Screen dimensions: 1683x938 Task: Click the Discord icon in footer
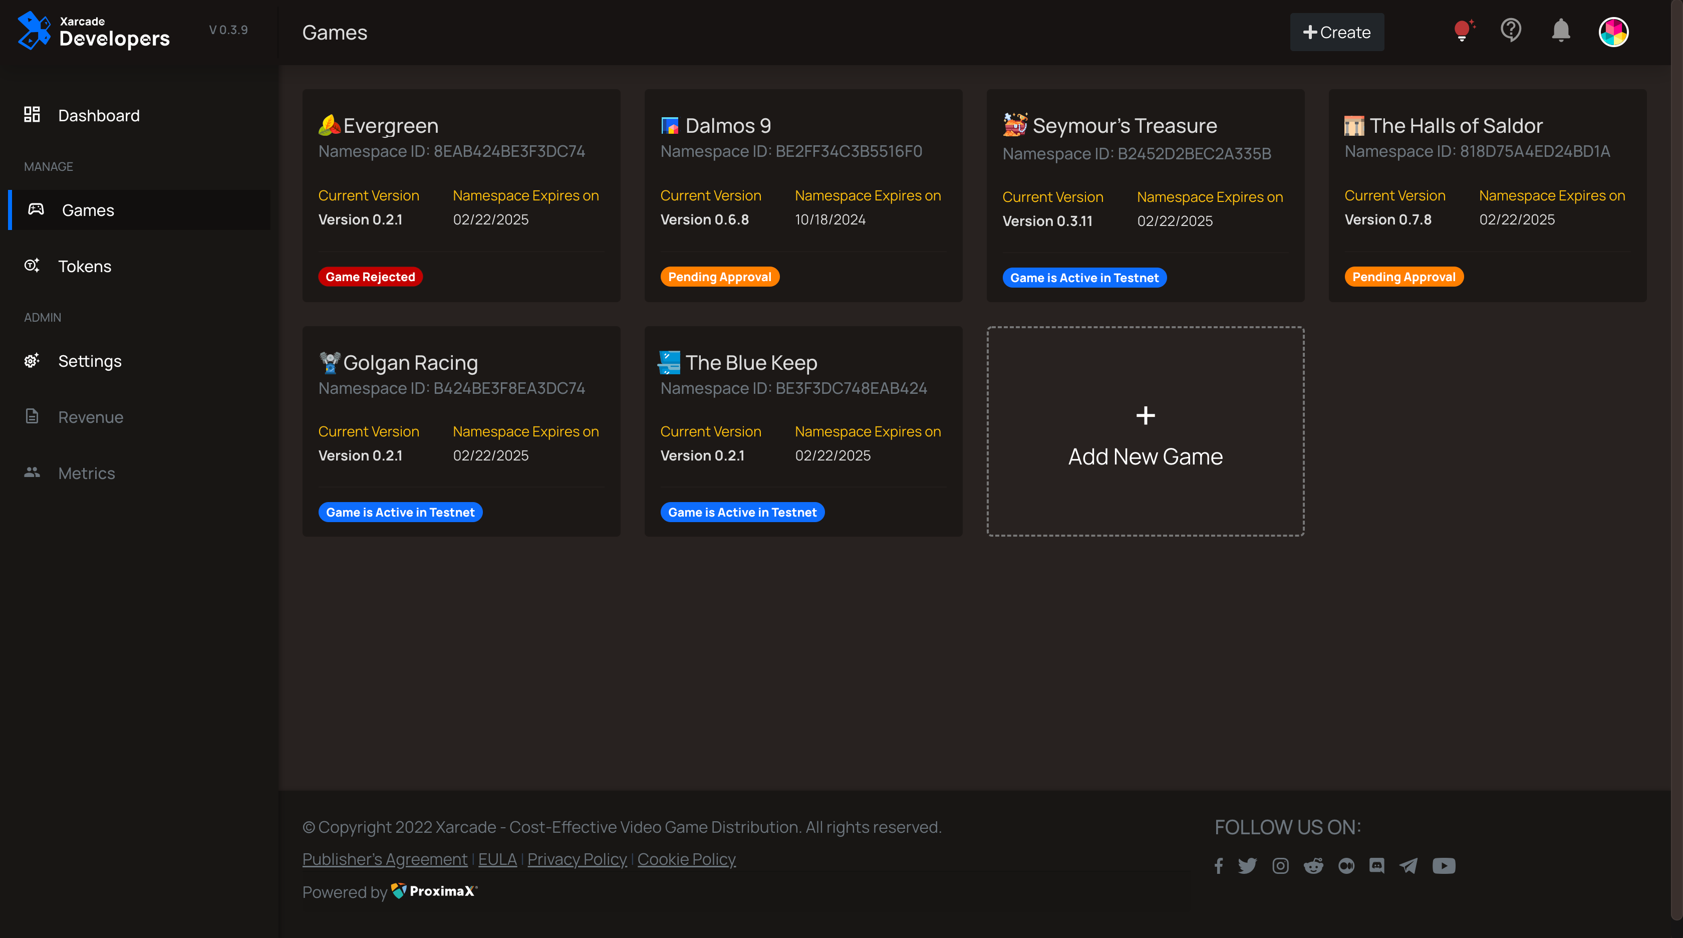click(x=1376, y=865)
